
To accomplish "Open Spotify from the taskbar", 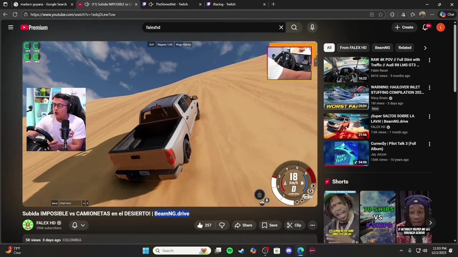I will point(230,251).
